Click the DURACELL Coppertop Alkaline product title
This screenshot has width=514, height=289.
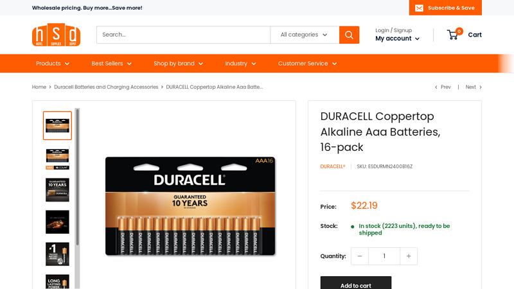click(x=380, y=132)
